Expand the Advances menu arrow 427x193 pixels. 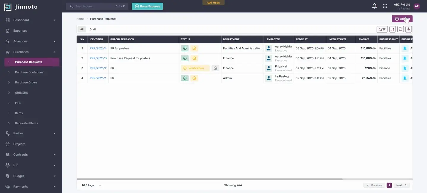click(54, 41)
